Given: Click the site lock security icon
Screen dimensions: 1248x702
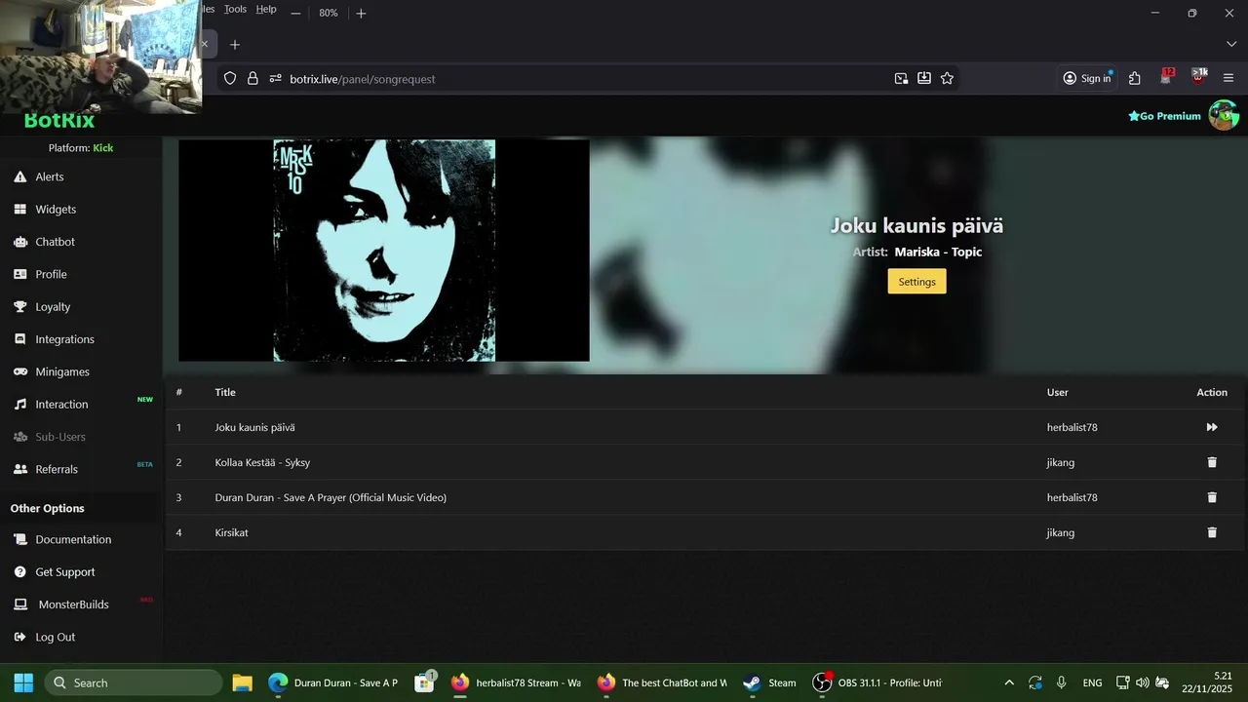Looking at the screenshot, I should pyautogui.click(x=253, y=79).
